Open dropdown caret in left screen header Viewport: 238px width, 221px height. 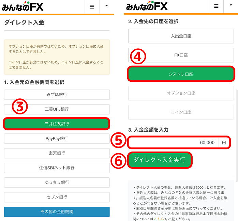(106, 6)
